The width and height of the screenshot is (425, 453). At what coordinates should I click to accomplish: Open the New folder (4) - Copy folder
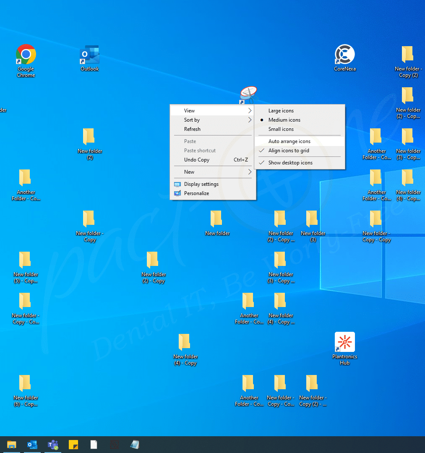tap(185, 342)
